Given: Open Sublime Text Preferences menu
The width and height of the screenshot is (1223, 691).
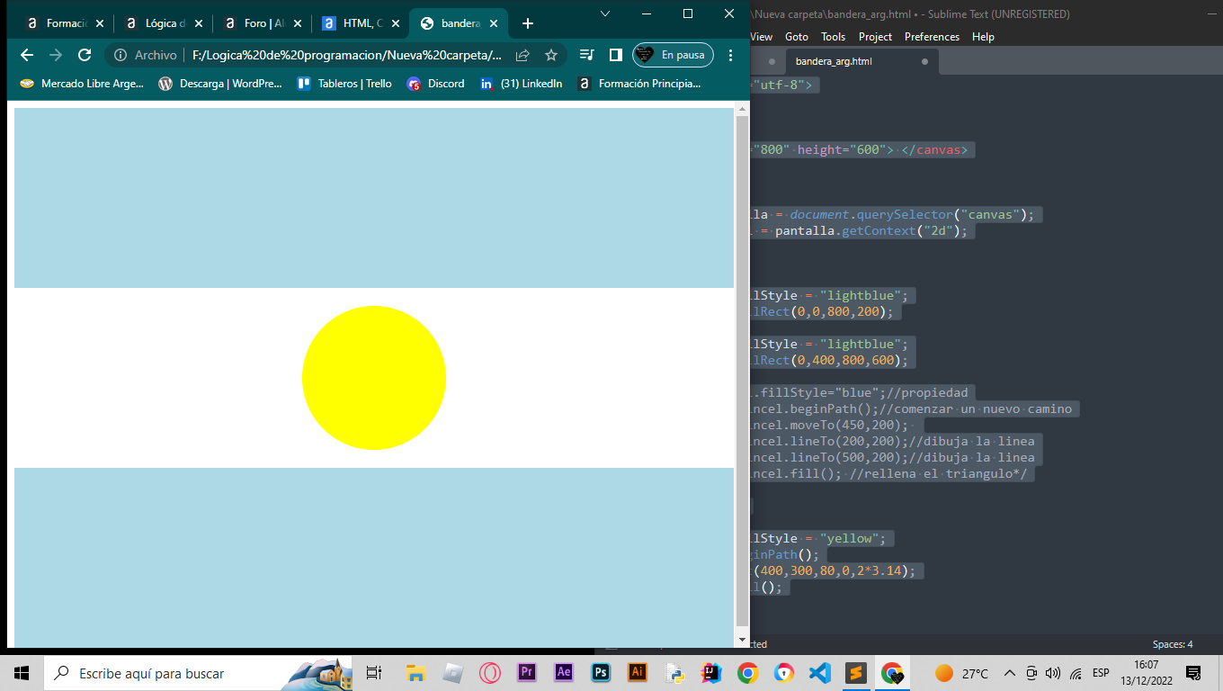Looking at the screenshot, I should tap(932, 37).
